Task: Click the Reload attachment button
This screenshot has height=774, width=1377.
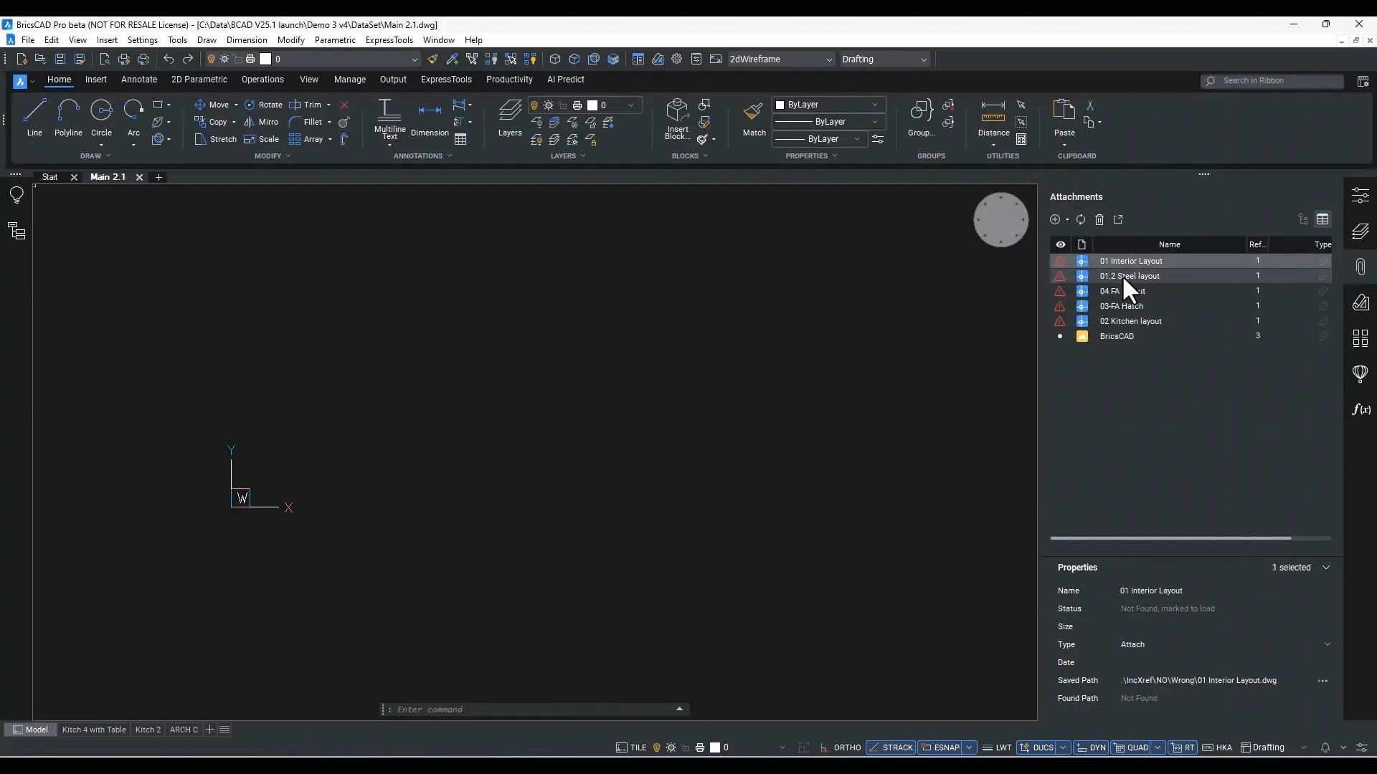Action: pyautogui.click(x=1080, y=219)
